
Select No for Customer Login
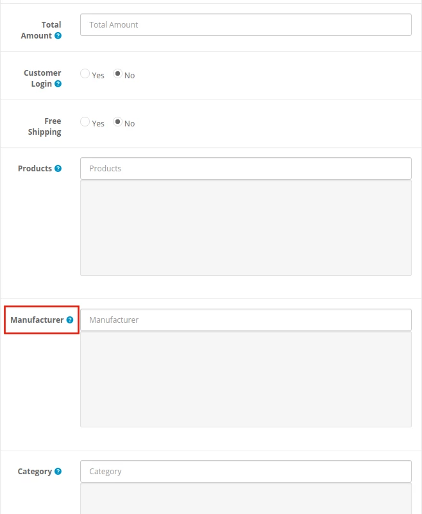pos(117,74)
